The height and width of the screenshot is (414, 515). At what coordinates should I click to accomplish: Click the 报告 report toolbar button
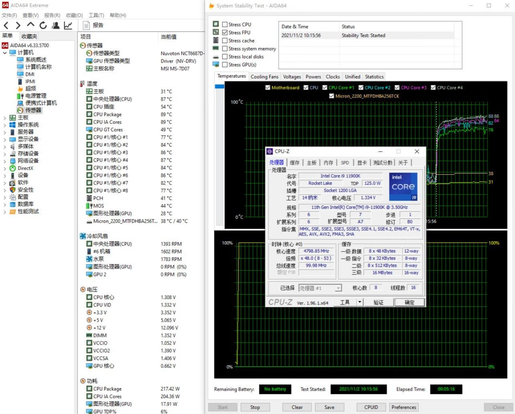pos(93,25)
